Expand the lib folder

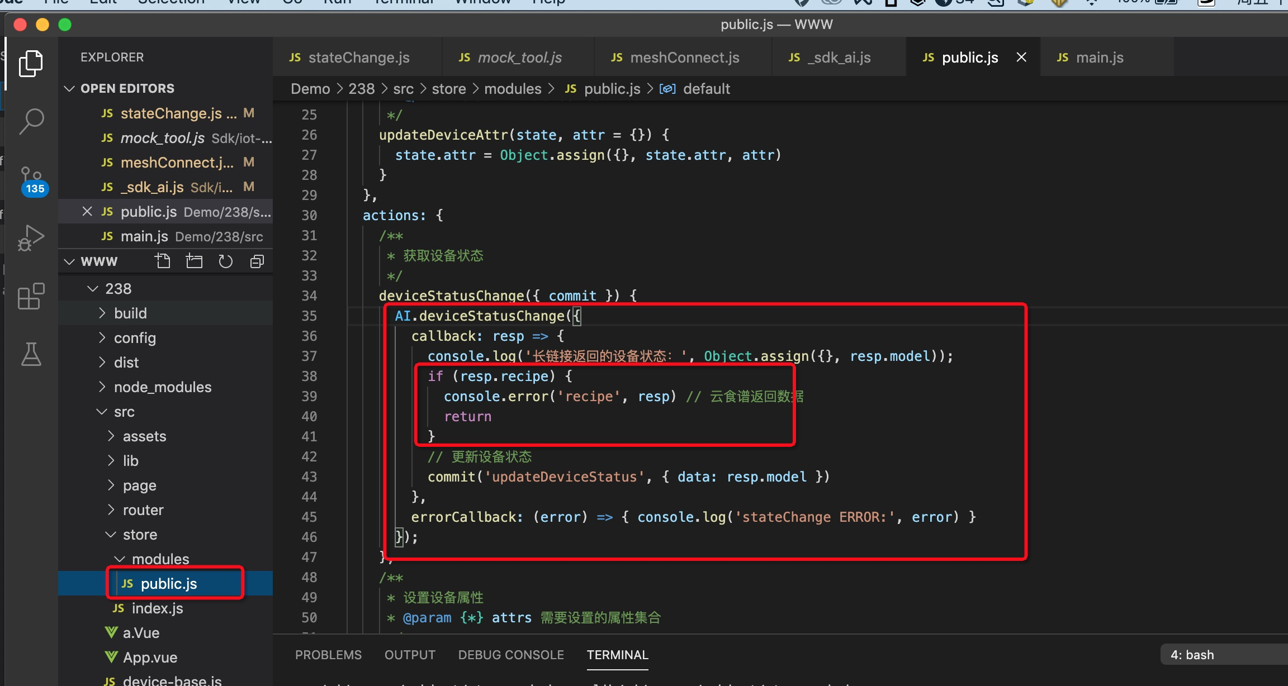111,460
